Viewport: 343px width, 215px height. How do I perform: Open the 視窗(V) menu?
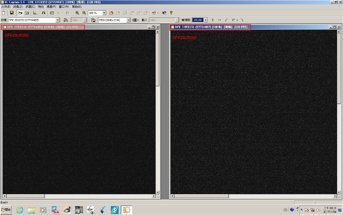pos(51,7)
